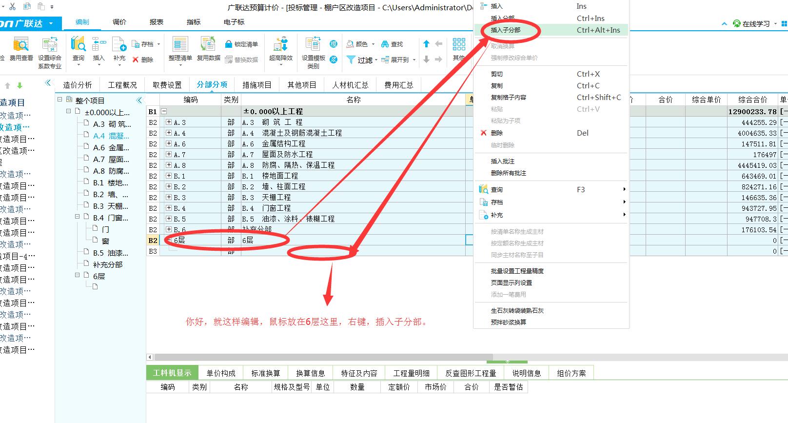Screen dimensions: 788x423
Task: Switch to the 调价 ribbon tab
Action: [x=119, y=22]
